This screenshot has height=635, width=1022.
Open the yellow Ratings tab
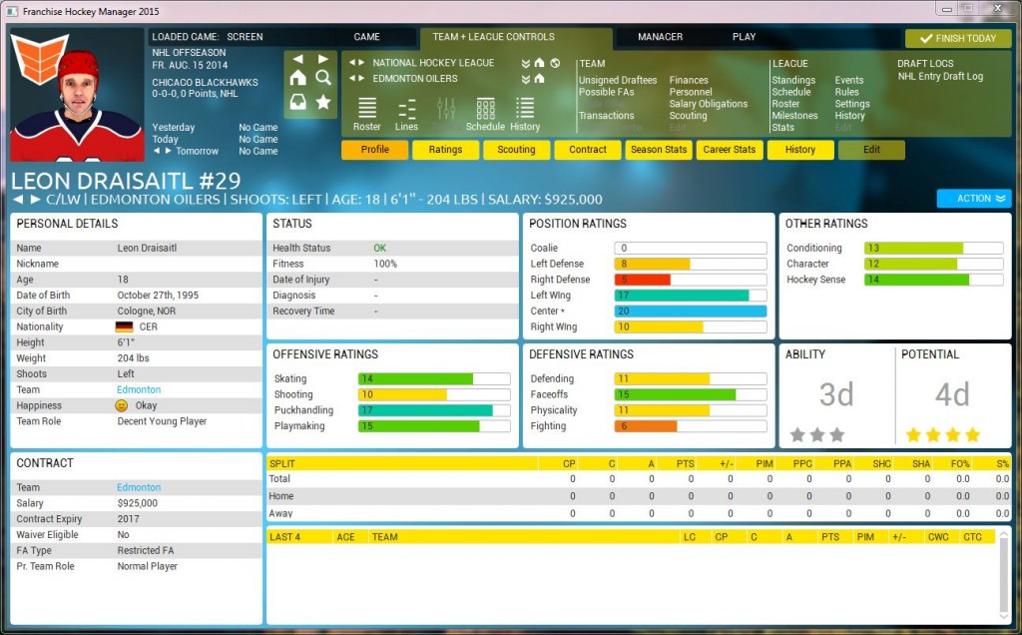(445, 150)
